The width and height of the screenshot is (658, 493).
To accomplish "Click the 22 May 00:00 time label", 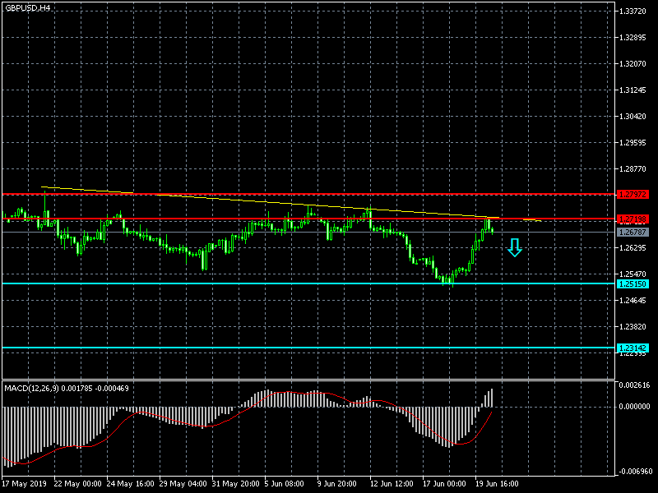I will click(x=77, y=484).
